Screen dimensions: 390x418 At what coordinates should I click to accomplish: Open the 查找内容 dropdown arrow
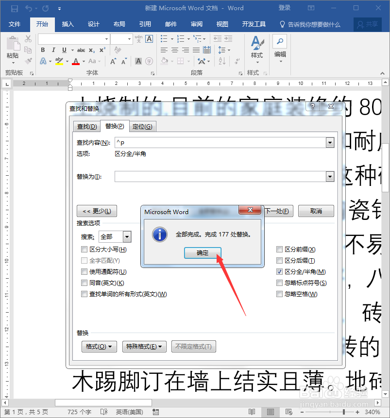coord(330,142)
